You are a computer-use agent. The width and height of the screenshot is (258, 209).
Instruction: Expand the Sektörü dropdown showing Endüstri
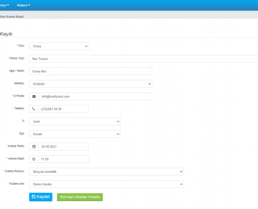pyautogui.click(x=91, y=84)
